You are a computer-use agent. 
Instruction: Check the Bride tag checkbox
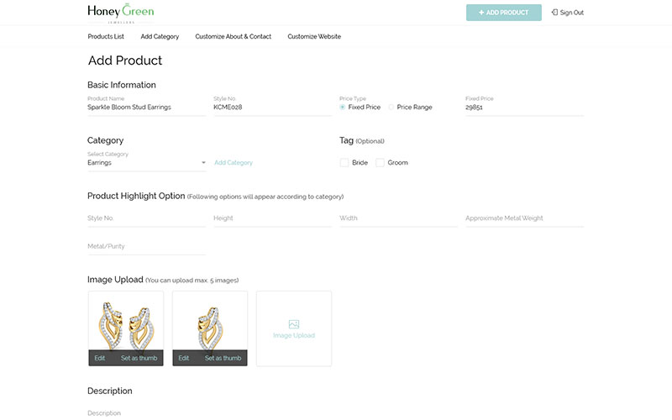(x=344, y=162)
